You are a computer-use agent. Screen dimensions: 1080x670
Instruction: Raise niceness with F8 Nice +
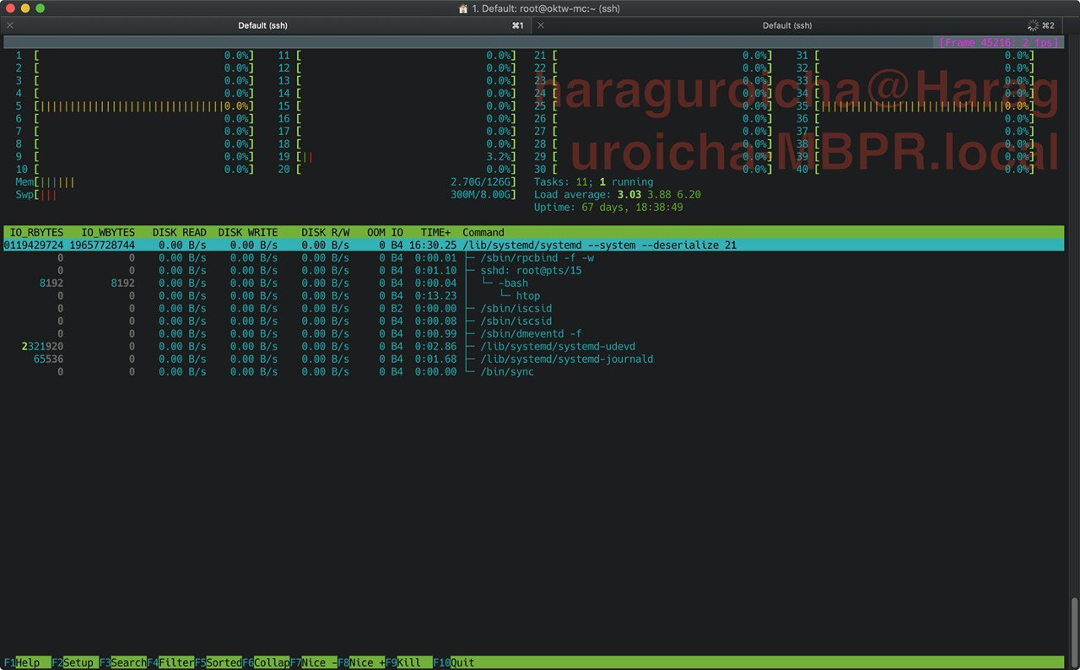tap(361, 662)
